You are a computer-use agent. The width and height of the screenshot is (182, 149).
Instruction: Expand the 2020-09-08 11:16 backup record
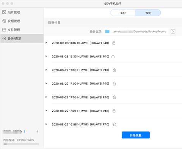pyautogui.click(x=46, y=43)
